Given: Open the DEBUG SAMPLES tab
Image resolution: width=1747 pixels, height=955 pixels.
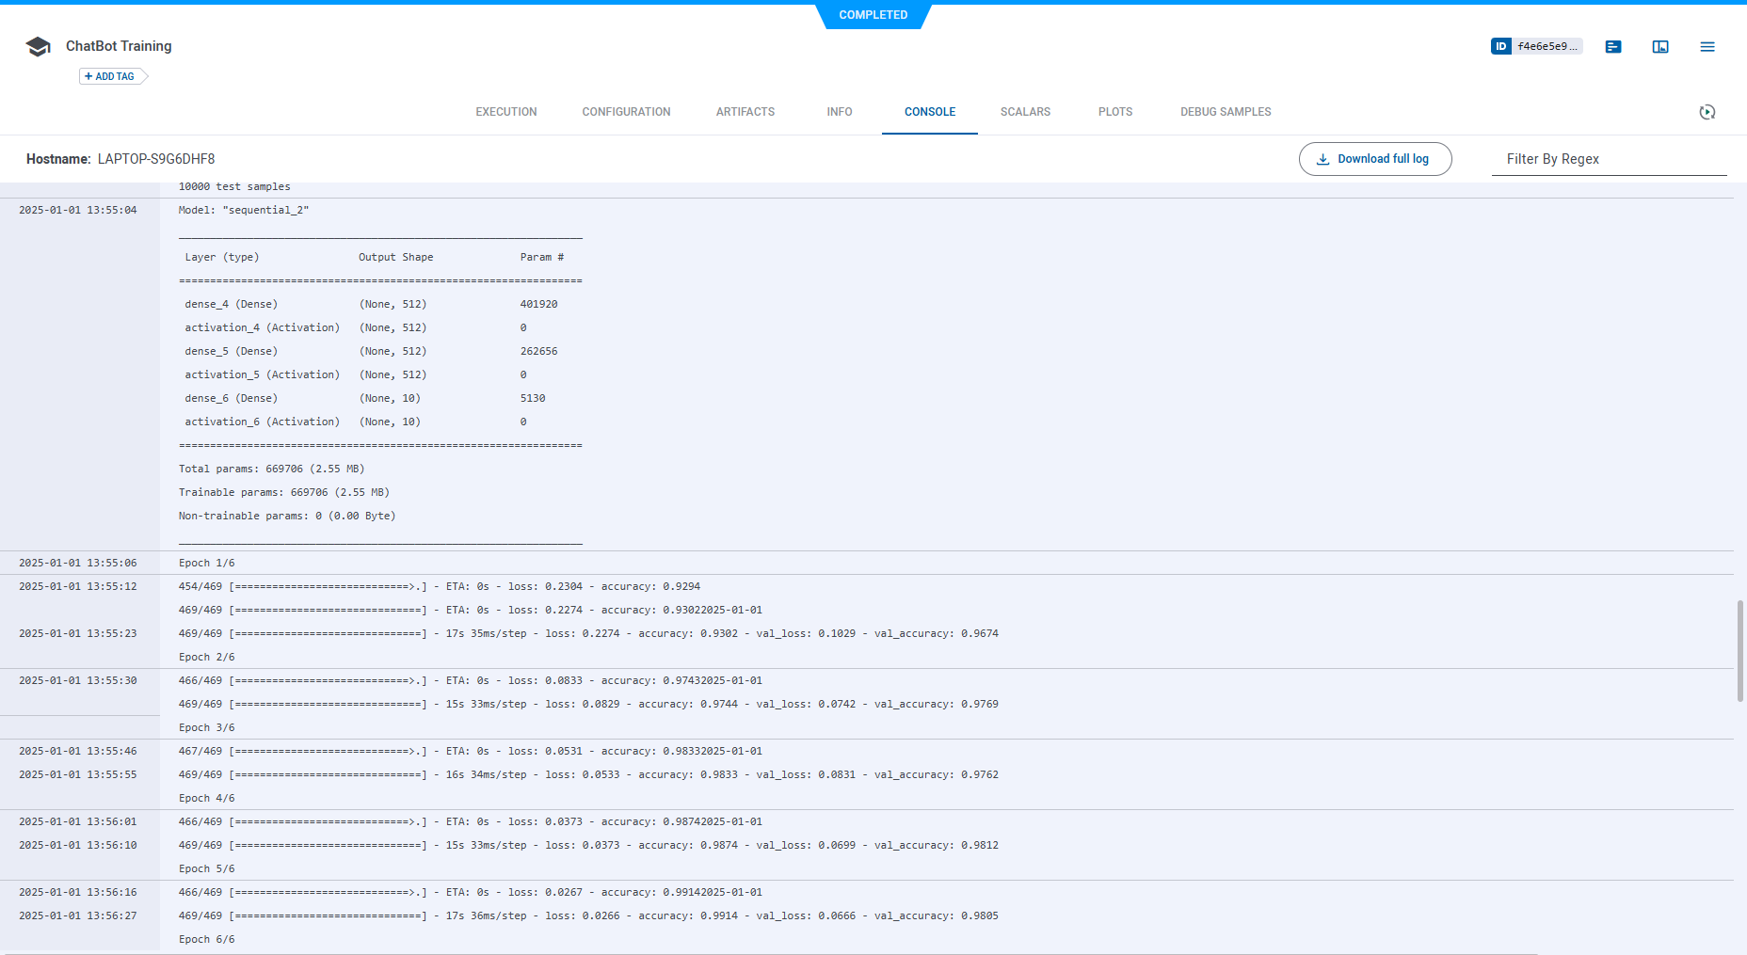Looking at the screenshot, I should (x=1225, y=112).
